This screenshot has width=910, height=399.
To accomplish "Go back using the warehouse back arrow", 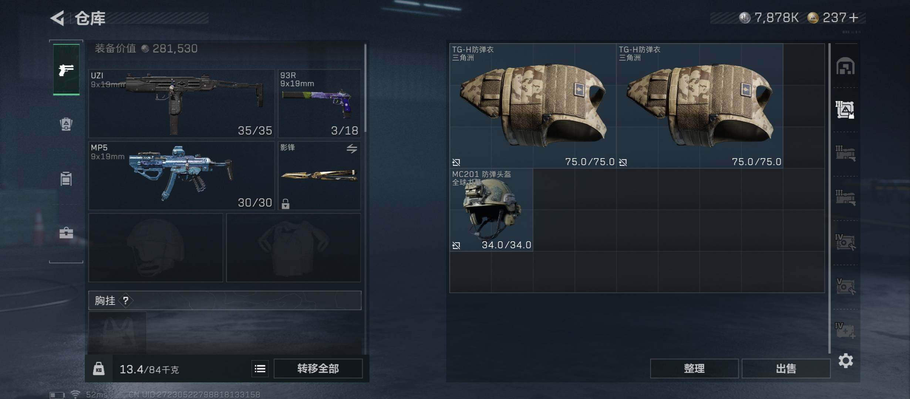I will (x=58, y=18).
